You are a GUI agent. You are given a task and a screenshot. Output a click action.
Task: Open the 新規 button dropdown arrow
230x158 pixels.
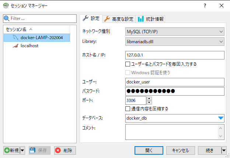22,150
